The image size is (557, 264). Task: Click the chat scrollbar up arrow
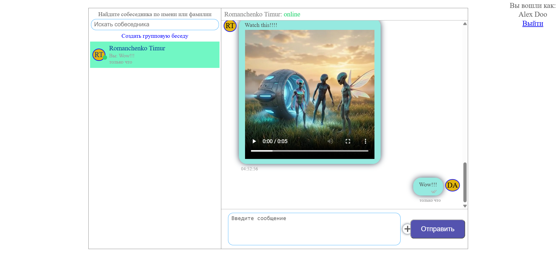click(x=465, y=24)
